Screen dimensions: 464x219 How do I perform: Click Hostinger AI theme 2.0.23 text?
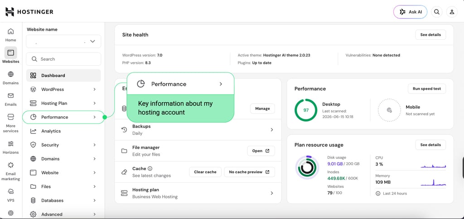tap(286, 55)
